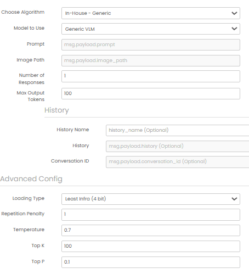Viewport: 249px width, 279px height.
Task: Open the Choose Algorithm dropdown
Action: coord(151,13)
